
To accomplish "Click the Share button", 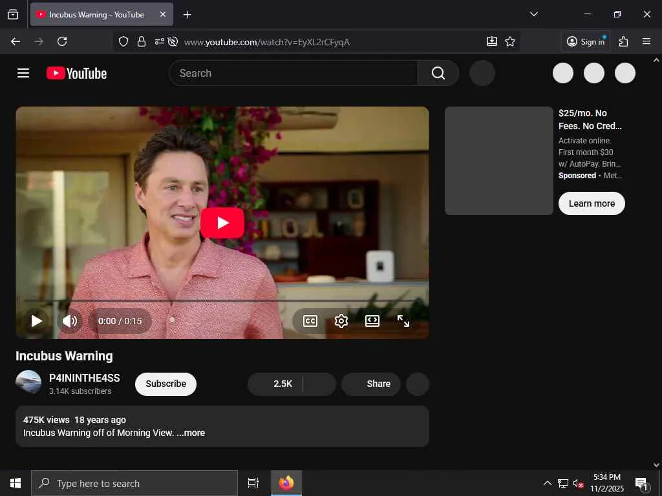I will coord(370,384).
